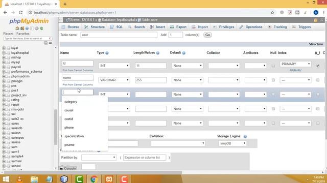Select 'specialization' from autocomplete suggestions
Screen dimensions: 327x183
tap(74, 136)
